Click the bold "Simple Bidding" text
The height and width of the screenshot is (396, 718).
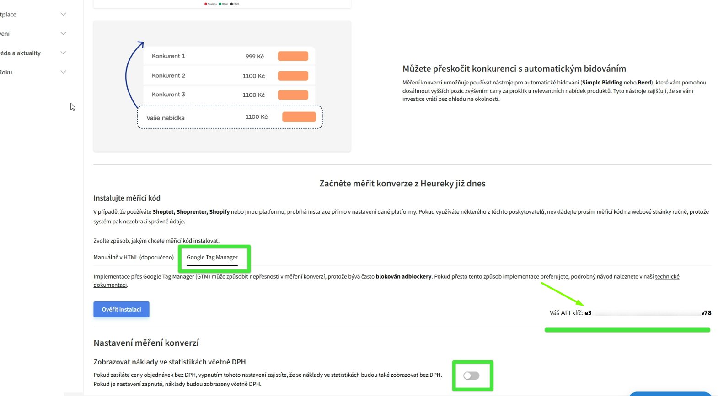pyautogui.click(x=602, y=83)
